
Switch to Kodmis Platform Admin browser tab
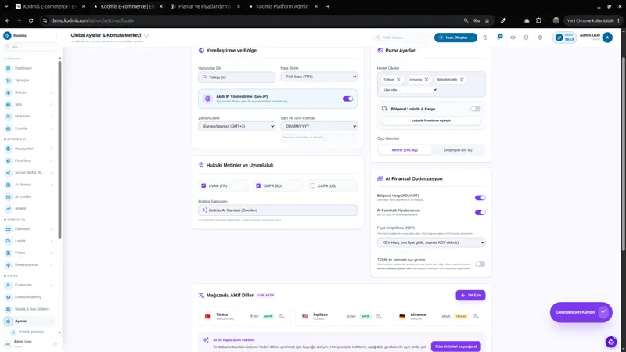tap(282, 6)
